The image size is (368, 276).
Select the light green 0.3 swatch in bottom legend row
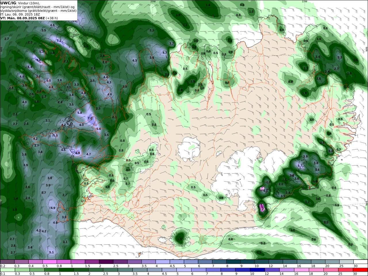pyautogui.click(x=22, y=270)
